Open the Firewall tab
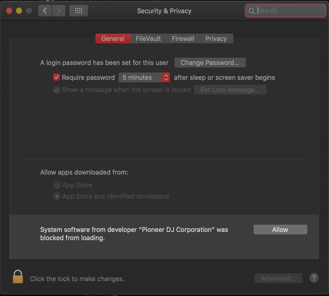The width and height of the screenshot is (329, 296). (183, 39)
